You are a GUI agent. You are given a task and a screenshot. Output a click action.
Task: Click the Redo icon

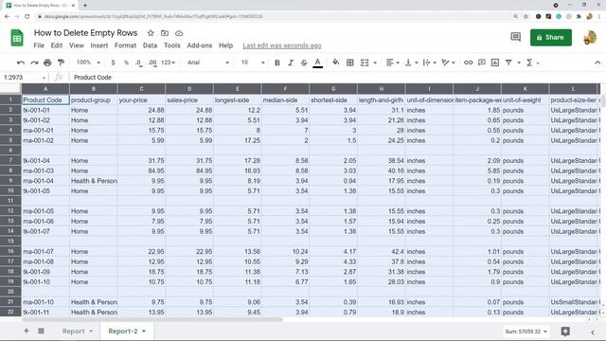34,63
